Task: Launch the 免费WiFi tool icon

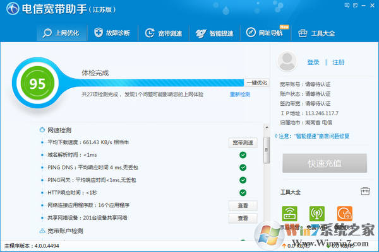Action: (x=317, y=214)
